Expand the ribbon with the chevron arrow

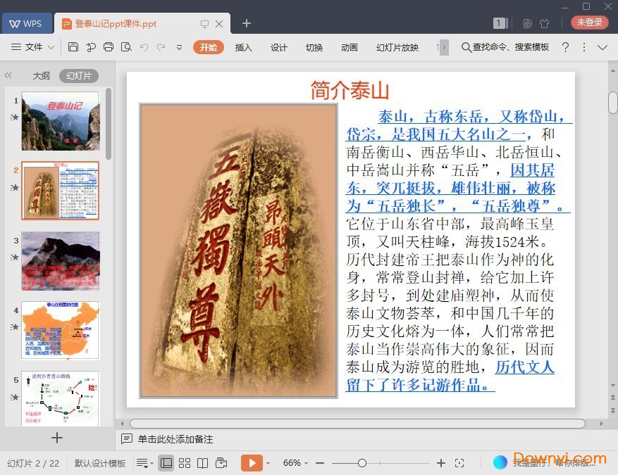coord(602,47)
